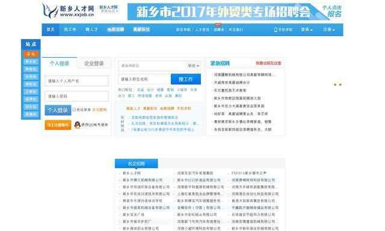This screenshot has width=385, height=231.
Task: Open the 注册 dropdown in navbar
Action: pyautogui.click(x=329, y=29)
